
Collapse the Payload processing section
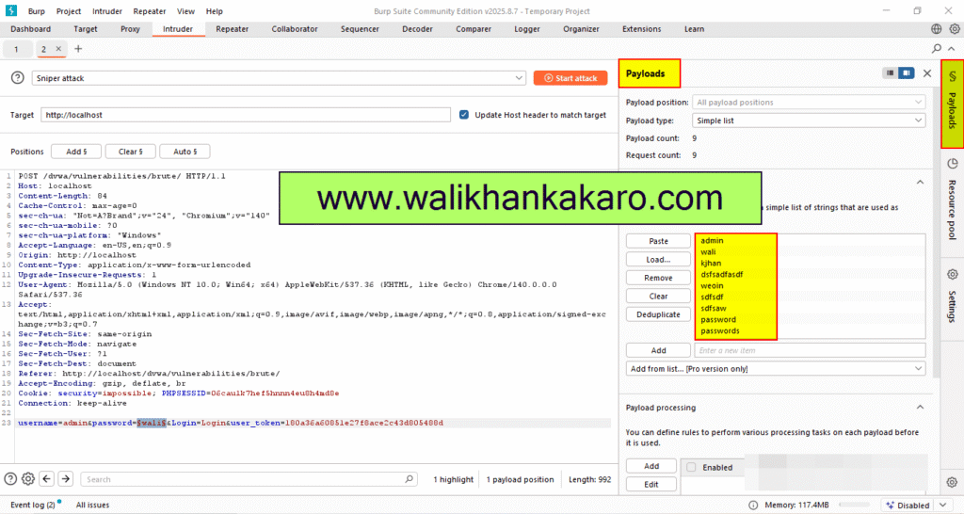click(x=920, y=407)
